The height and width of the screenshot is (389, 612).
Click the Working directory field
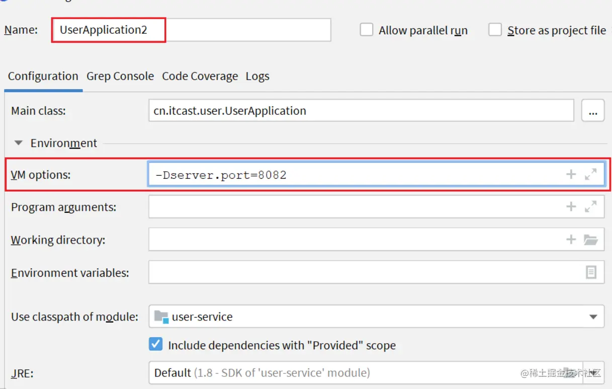[x=376, y=240]
